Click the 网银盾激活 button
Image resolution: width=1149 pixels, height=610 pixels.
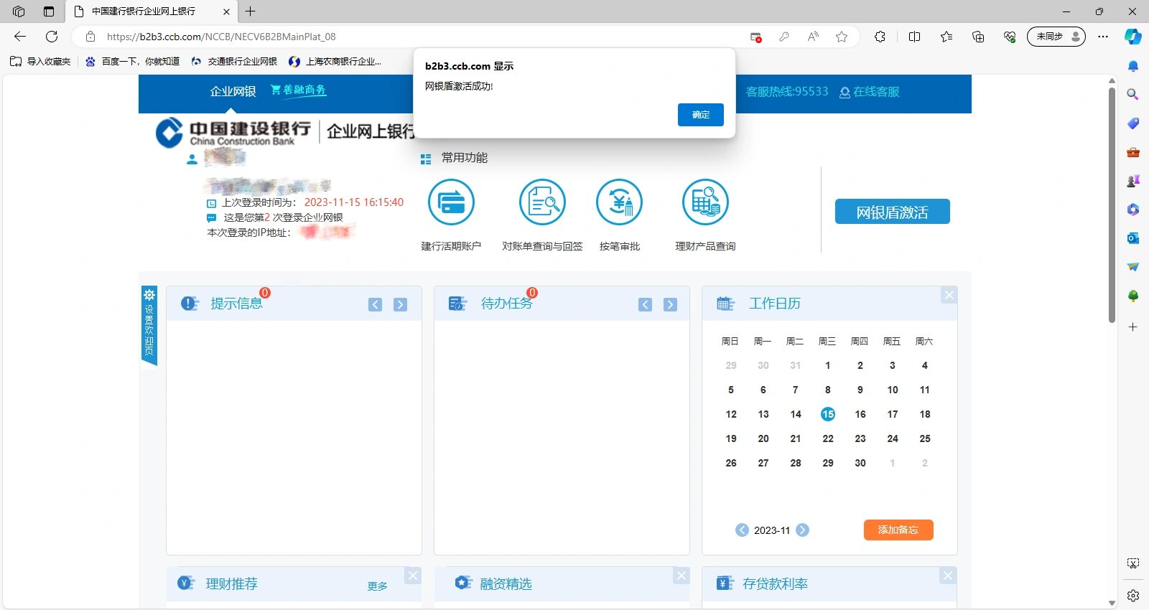(x=892, y=212)
